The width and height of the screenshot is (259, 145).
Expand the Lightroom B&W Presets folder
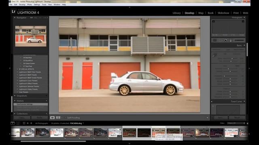pos(17,75)
